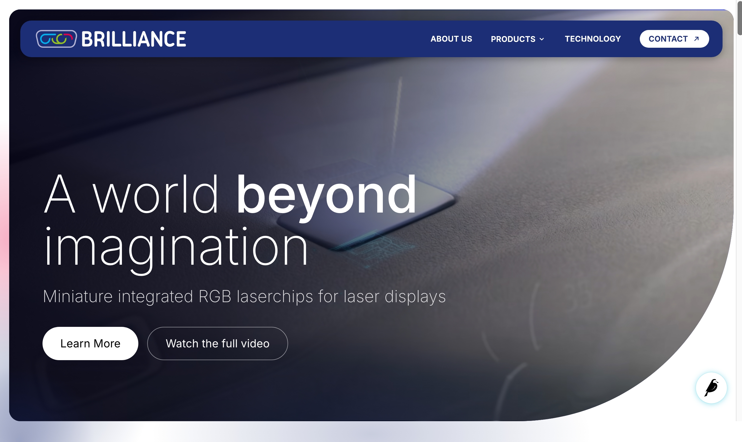This screenshot has height=442, width=742.
Task: Expand the Products dropdown chevron
Action: pos(542,39)
